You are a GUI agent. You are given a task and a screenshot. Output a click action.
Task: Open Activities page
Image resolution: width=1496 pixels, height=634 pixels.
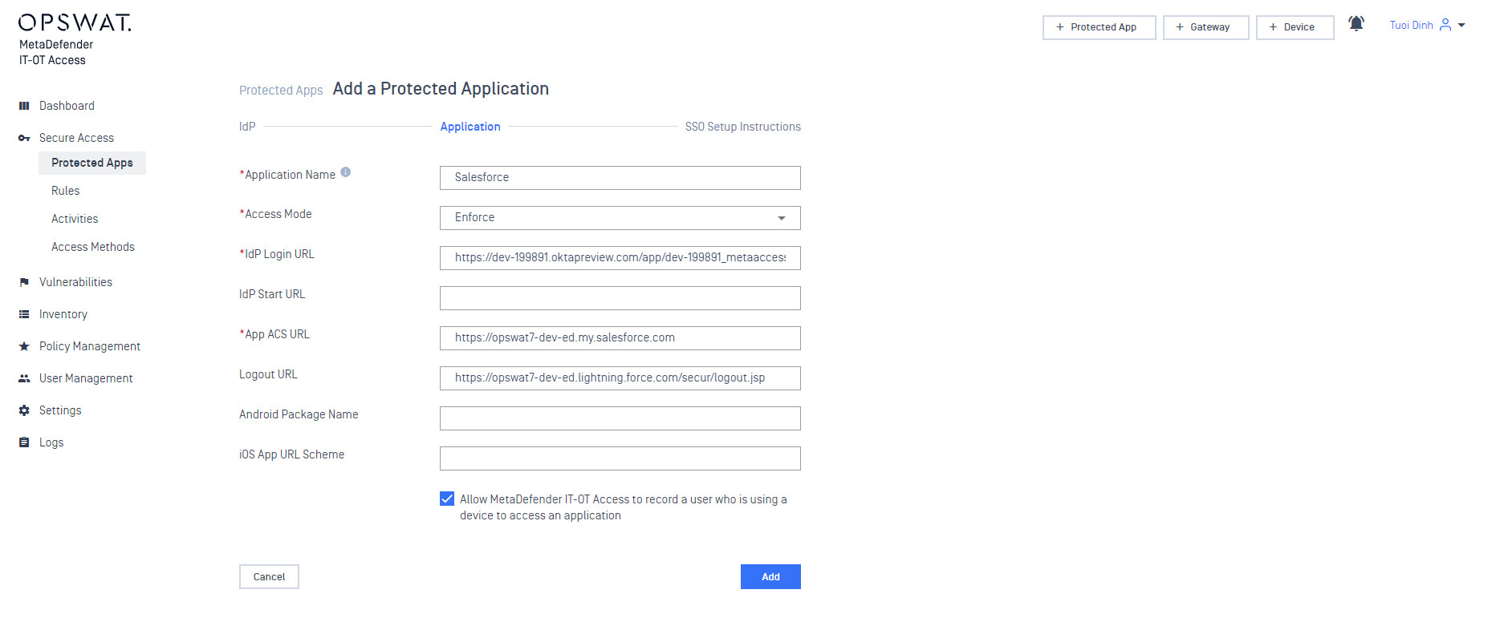75,219
